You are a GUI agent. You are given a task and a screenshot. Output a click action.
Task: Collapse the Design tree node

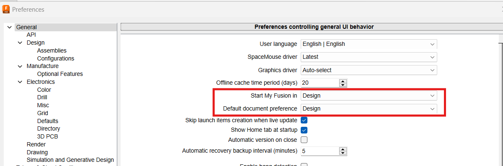pyautogui.click(x=20, y=43)
